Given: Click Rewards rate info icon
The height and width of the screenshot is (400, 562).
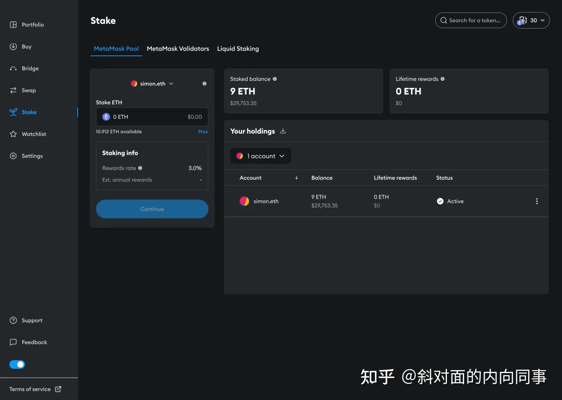Looking at the screenshot, I should [x=140, y=168].
